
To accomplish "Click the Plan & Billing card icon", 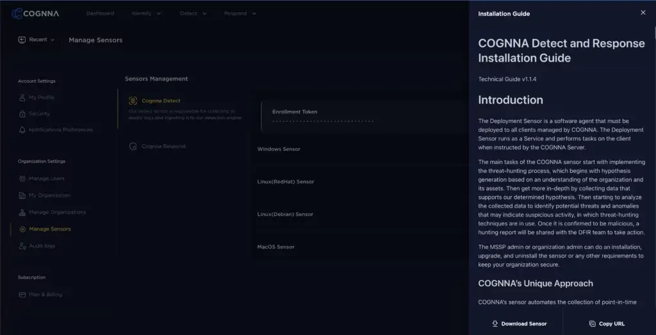I will tap(22, 295).
